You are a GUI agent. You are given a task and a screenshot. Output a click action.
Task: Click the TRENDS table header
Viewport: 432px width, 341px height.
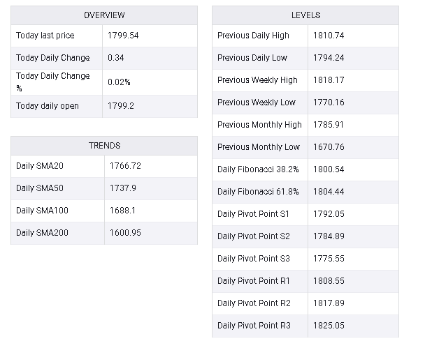pos(104,146)
